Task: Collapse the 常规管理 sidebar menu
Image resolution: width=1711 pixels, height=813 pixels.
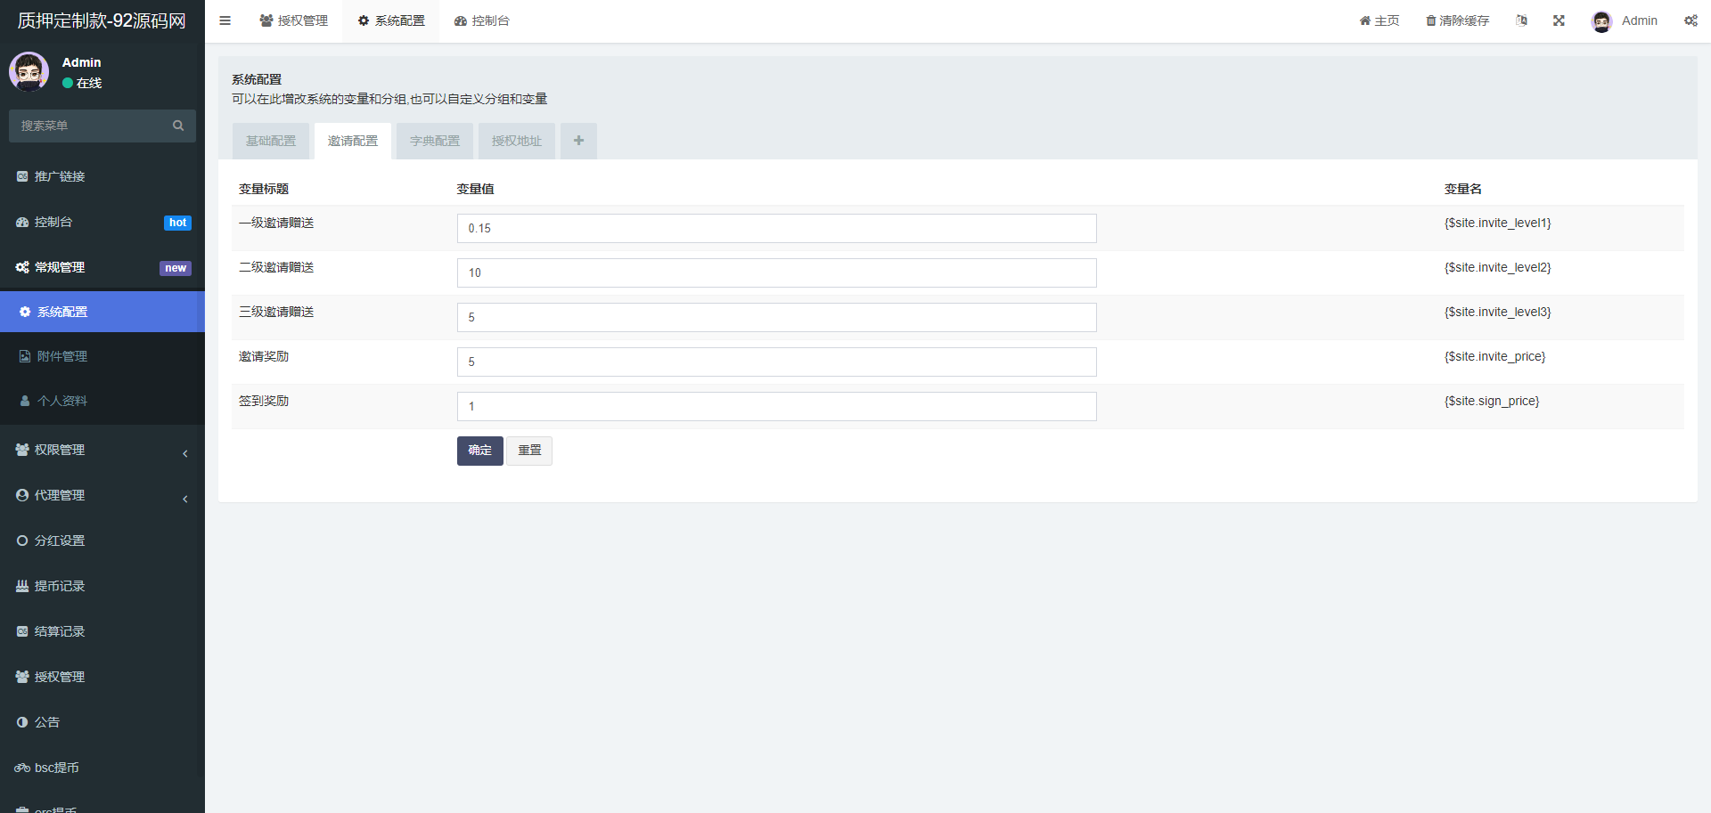Action: click(102, 267)
